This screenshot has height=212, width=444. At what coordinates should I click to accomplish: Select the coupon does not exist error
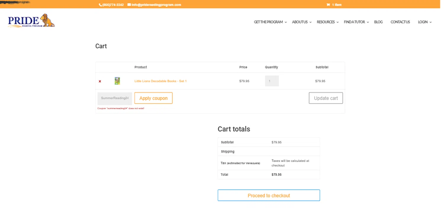click(121, 109)
